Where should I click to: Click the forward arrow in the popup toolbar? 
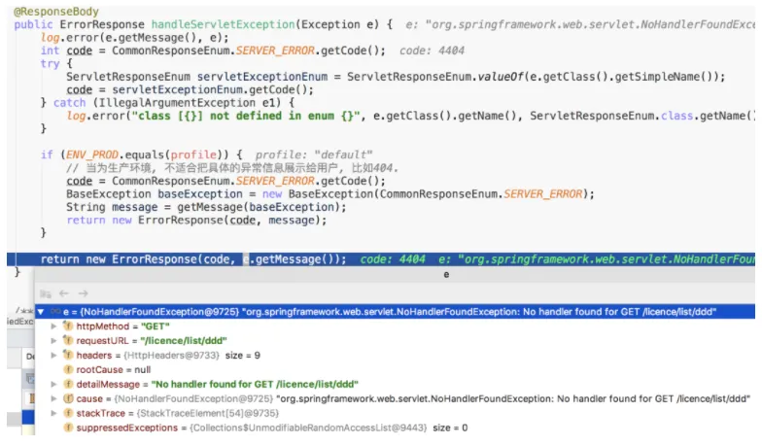(84, 293)
